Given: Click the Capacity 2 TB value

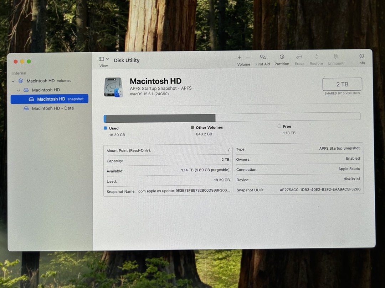Looking at the screenshot, I should (225, 159).
